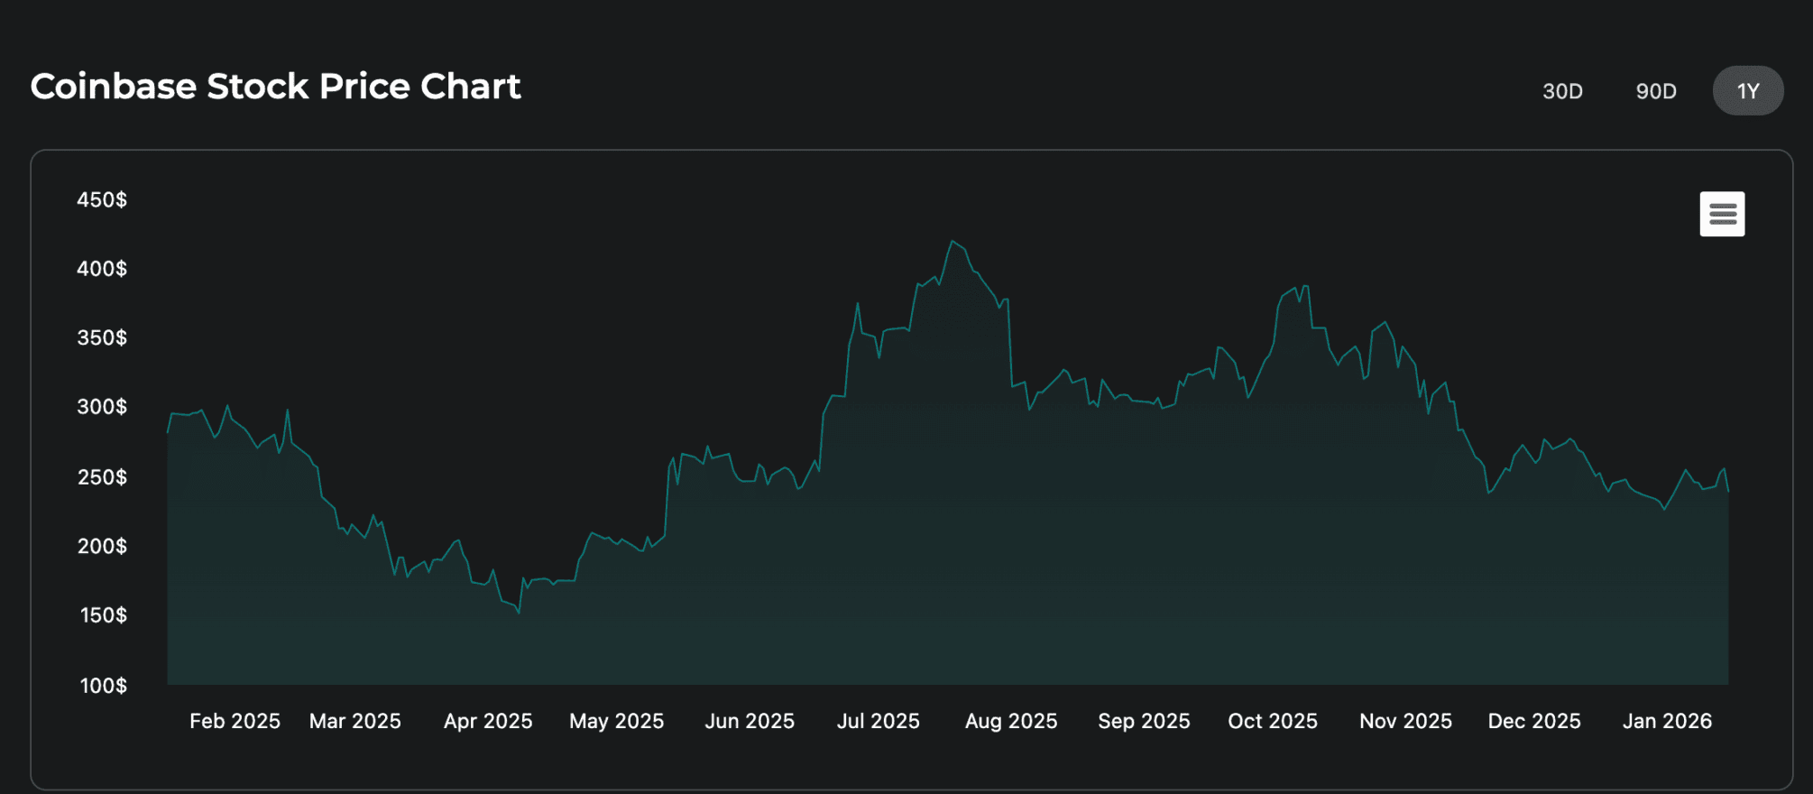Click the Nov 2025 axis label
This screenshot has width=1813, height=794.
[x=1405, y=721]
